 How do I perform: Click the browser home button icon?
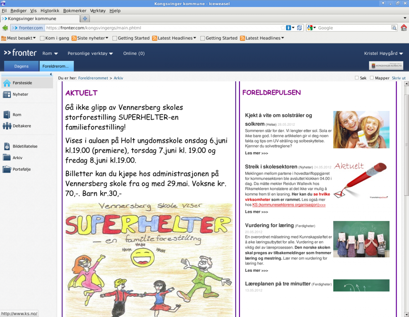(x=404, y=28)
